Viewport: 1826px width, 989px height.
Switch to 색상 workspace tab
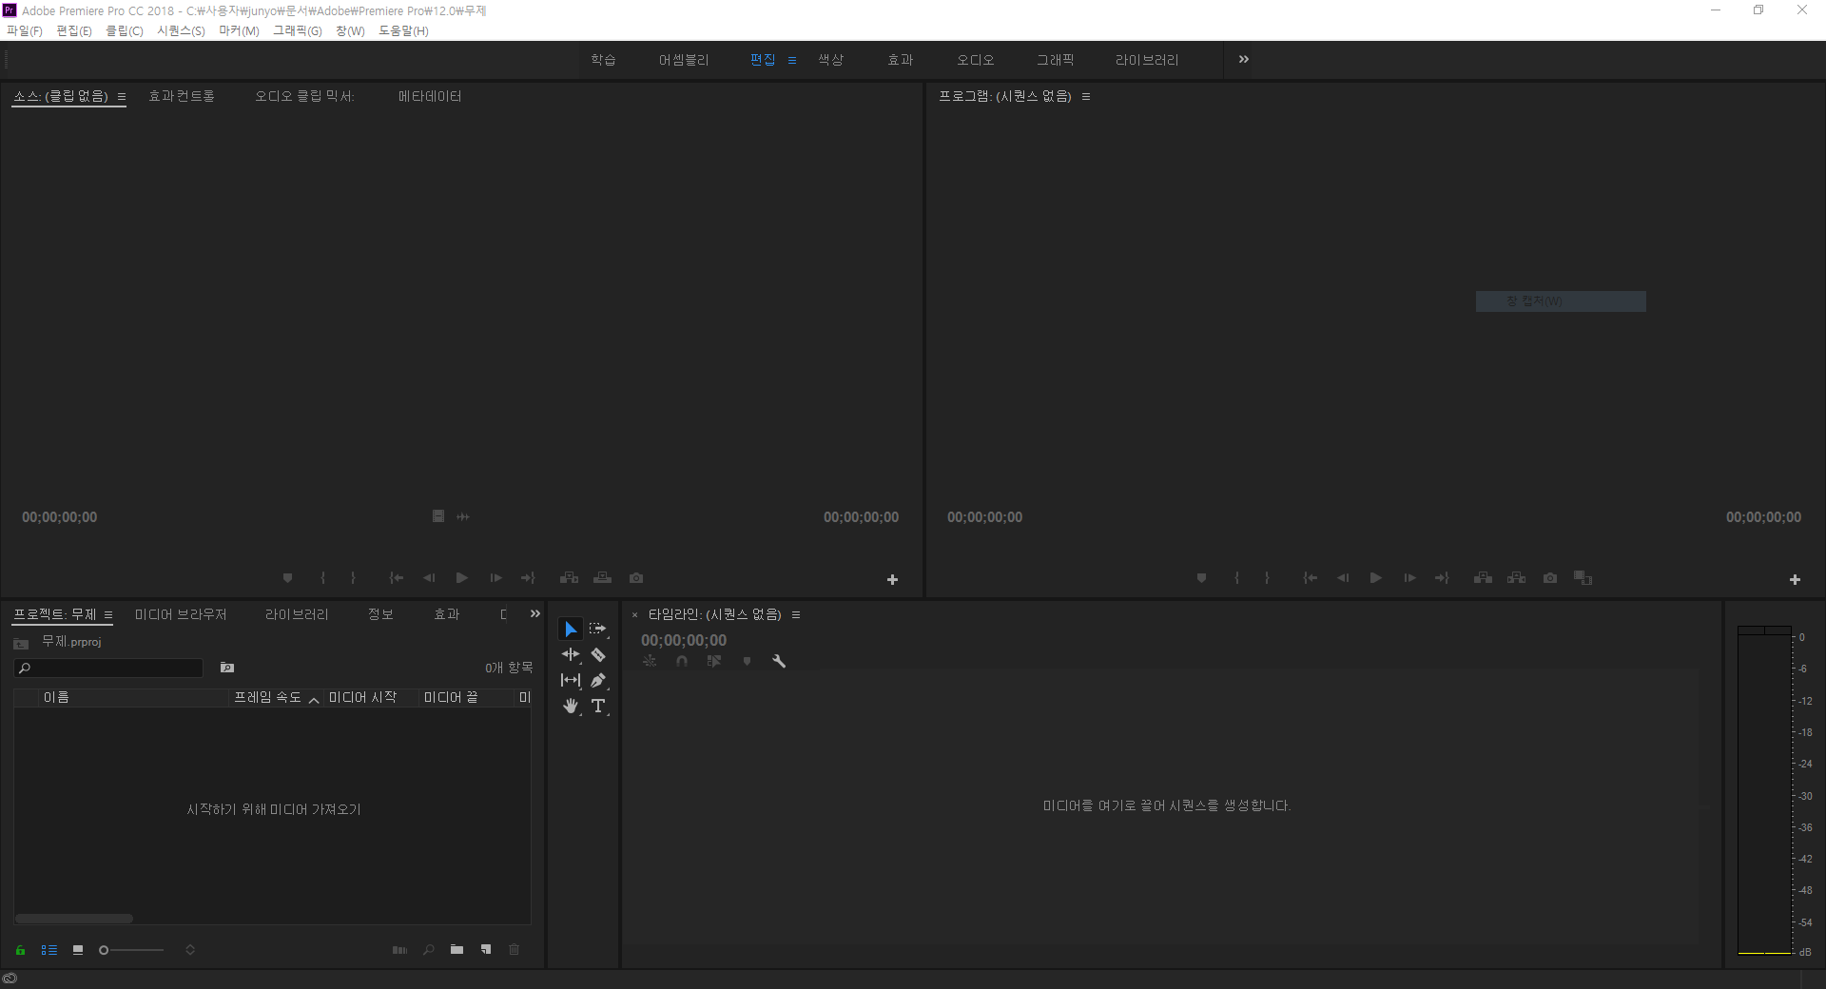831,60
